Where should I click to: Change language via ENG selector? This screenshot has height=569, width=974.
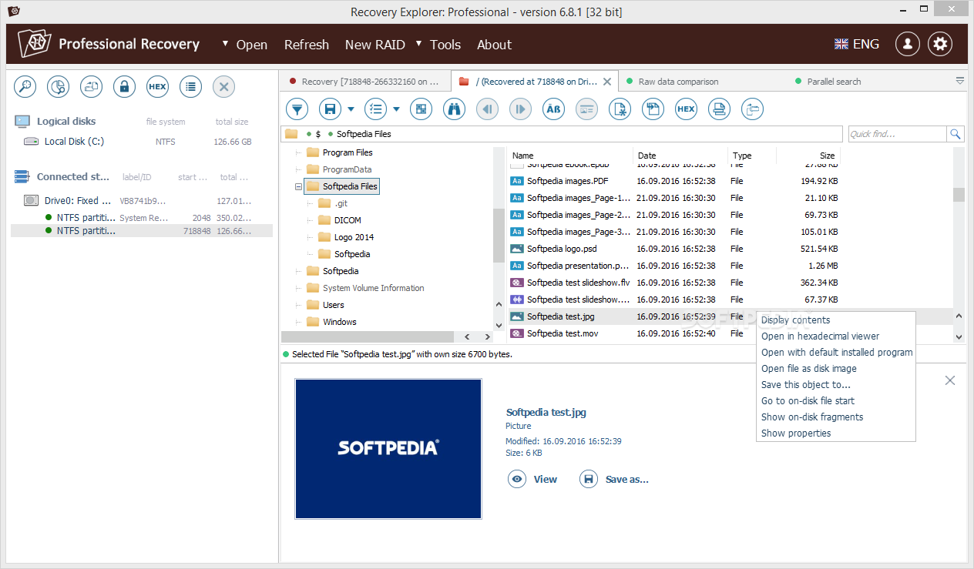pos(857,44)
